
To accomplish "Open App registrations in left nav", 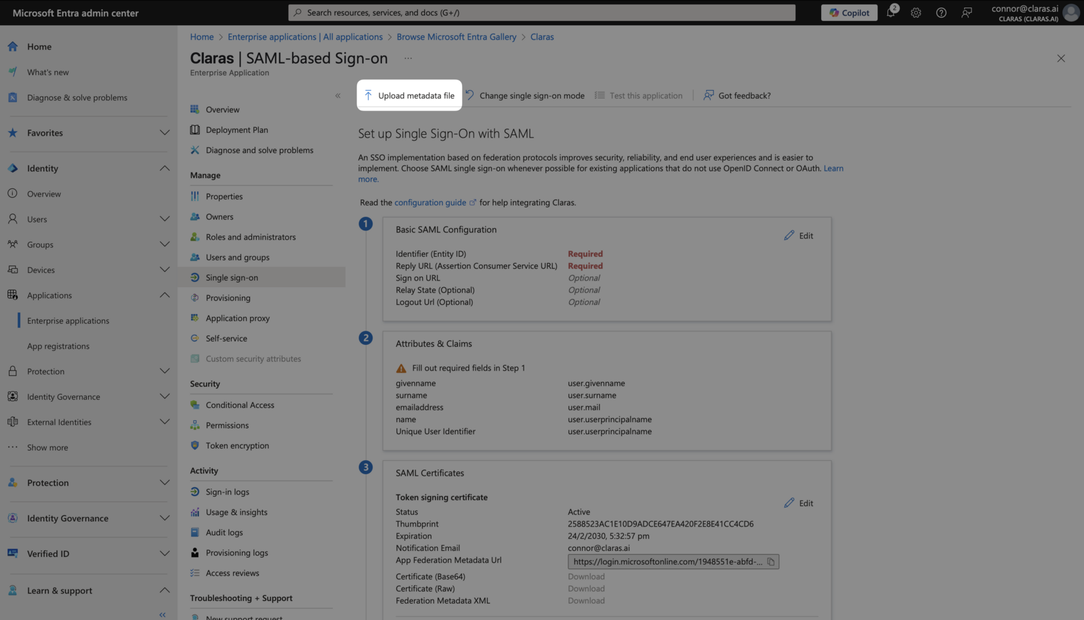I will tap(58, 346).
